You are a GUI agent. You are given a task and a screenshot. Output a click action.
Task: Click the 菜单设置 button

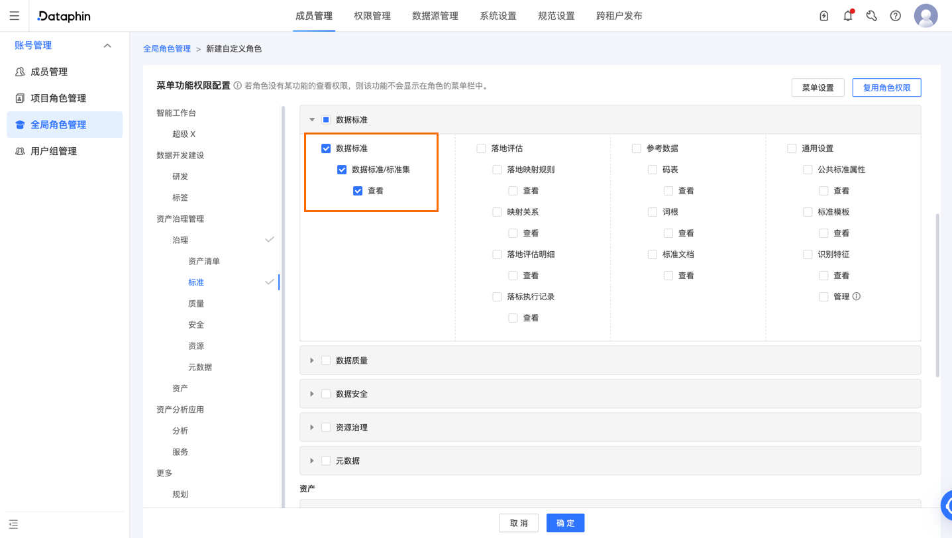pos(818,87)
